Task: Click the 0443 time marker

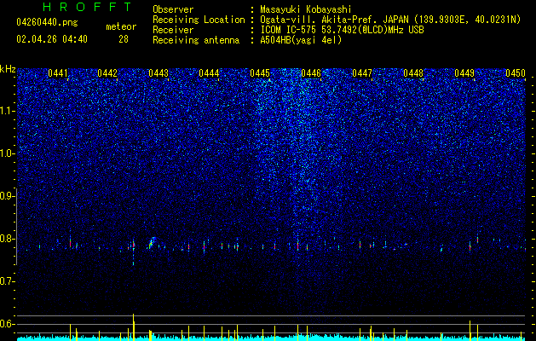Action: coord(158,73)
